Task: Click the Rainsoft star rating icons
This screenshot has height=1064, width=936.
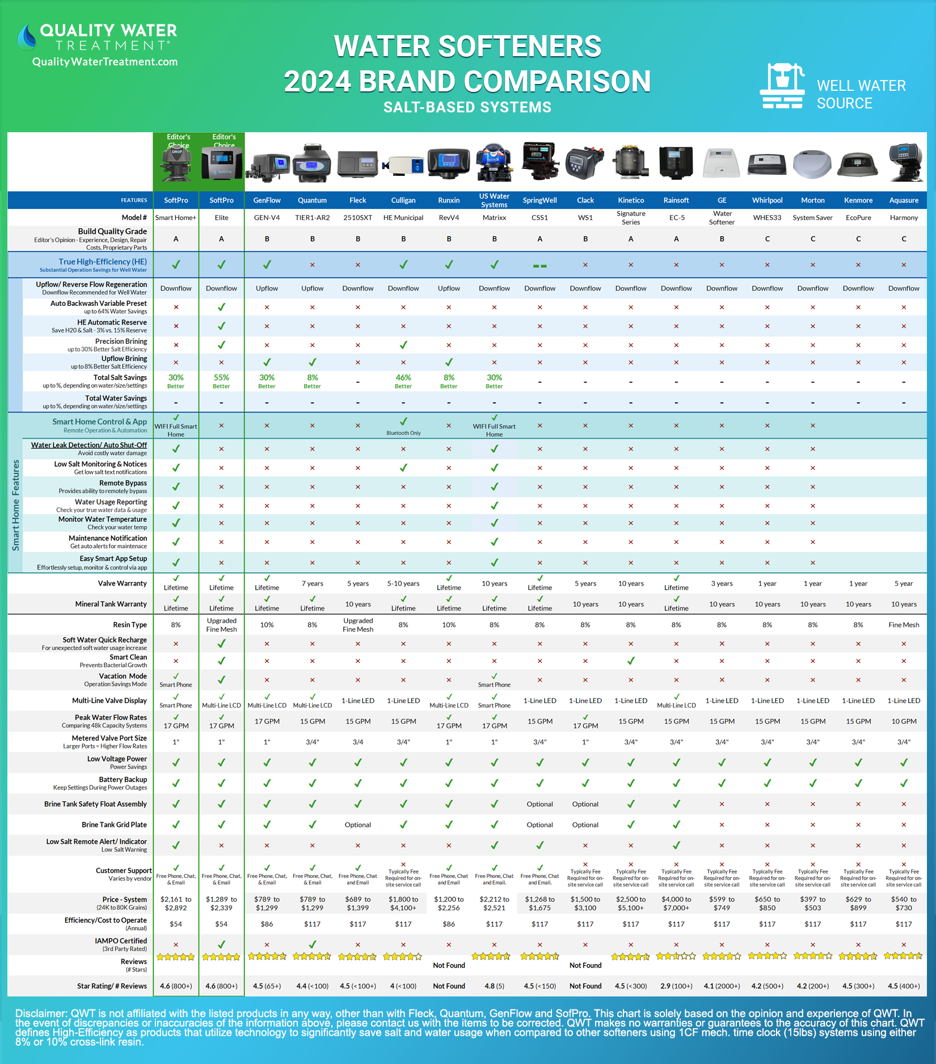Action: pos(676,956)
